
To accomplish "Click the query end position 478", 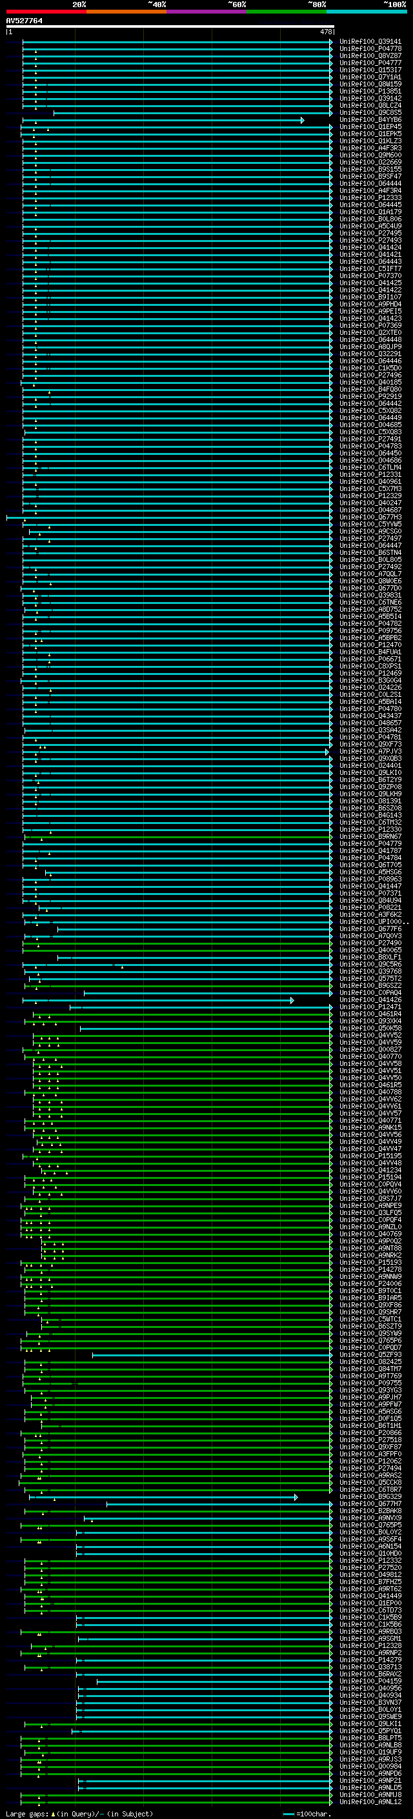I will (325, 32).
